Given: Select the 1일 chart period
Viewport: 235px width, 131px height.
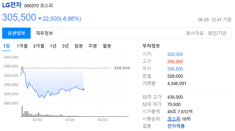Looking at the screenshot, I should click(6, 46).
